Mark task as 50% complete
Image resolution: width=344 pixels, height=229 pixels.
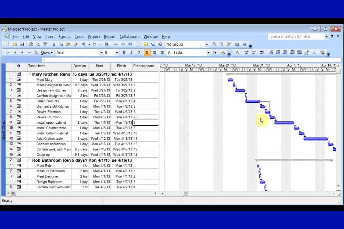tap(285, 53)
